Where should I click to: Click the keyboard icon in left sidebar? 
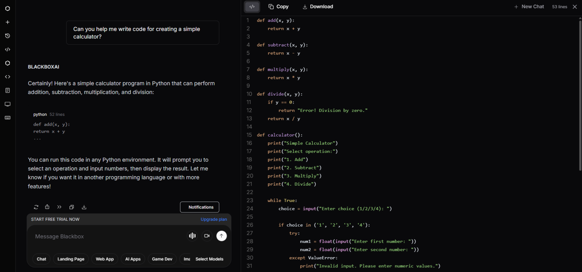[x=8, y=118]
